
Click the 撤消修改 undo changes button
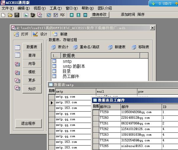(100, 15)
